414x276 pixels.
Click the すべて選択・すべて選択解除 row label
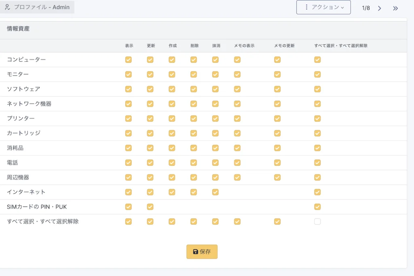[x=43, y=222]
